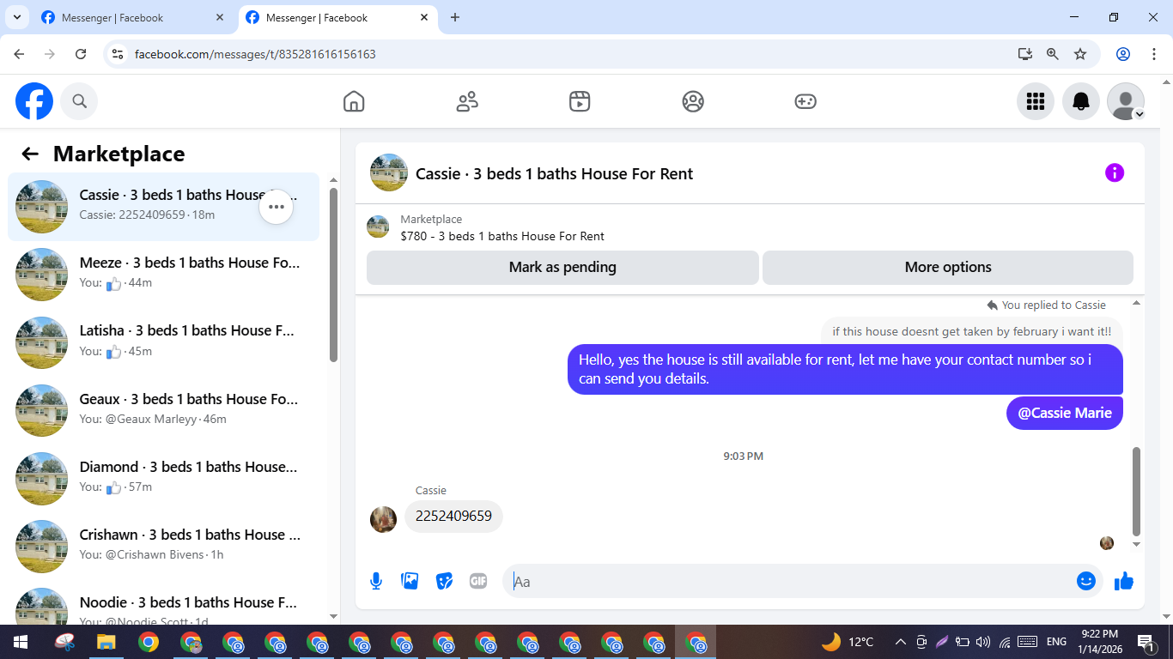Open Crishawn conversation
Image resolution: width=1173 pixels, height=659 pixels.
click(163, 546)
